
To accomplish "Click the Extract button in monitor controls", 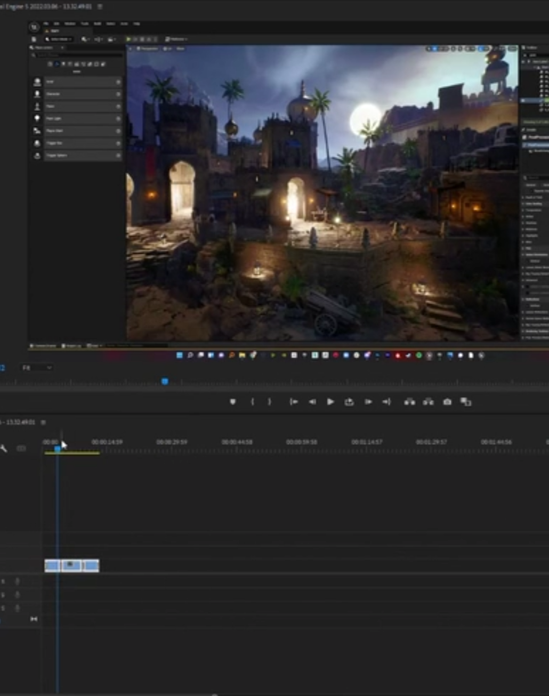I will pyautogui.click(x=428, y=402).
